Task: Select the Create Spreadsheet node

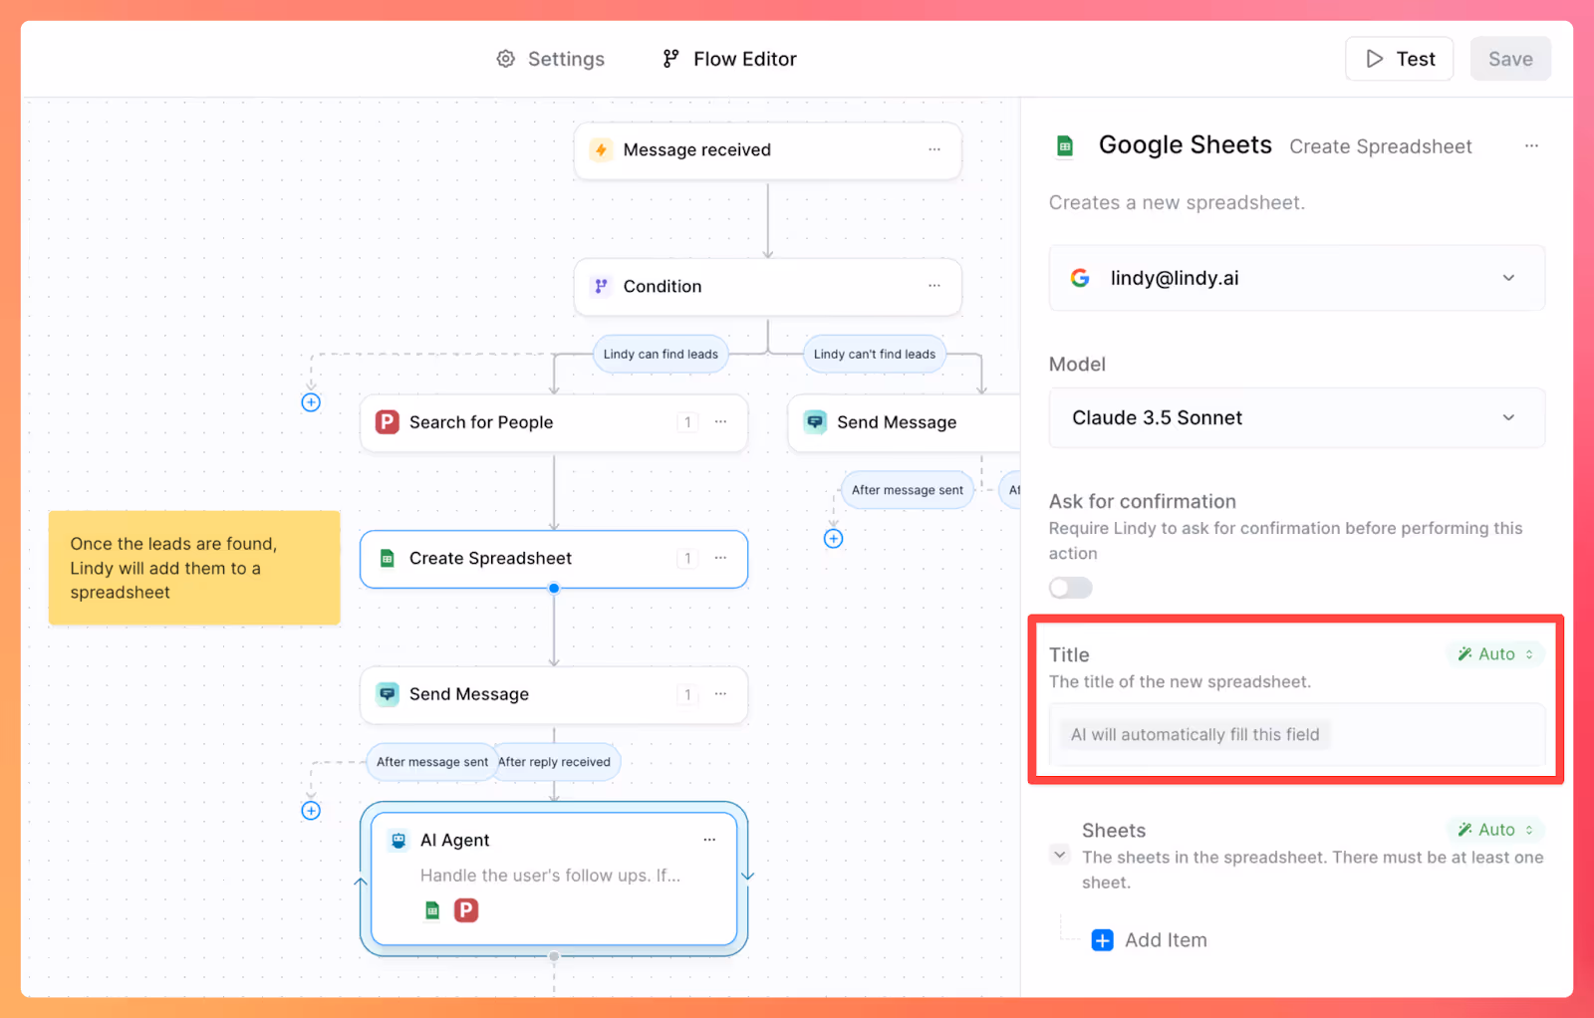Action: 554,559
